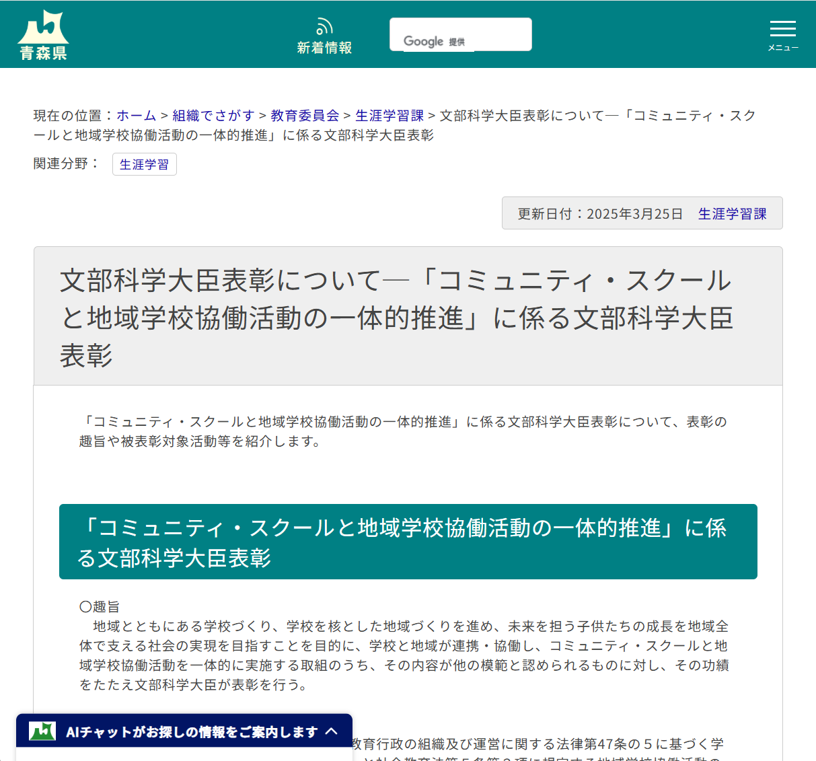The width and height of the screenshot is (816, 761).
Task: Open 生涯学習課 next to the update date
Action: [733, 213]
